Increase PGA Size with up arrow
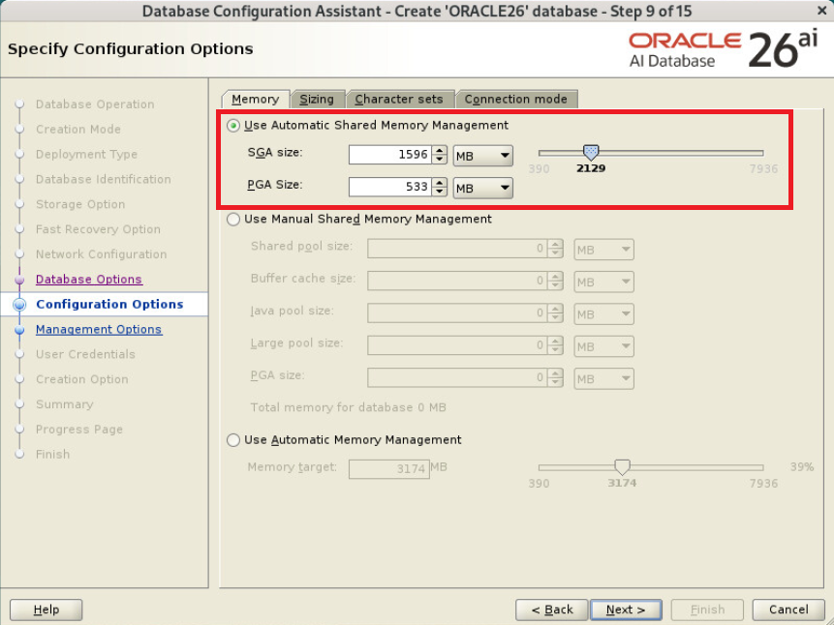The width and height of the screenshot is (834, 625). 440,182
